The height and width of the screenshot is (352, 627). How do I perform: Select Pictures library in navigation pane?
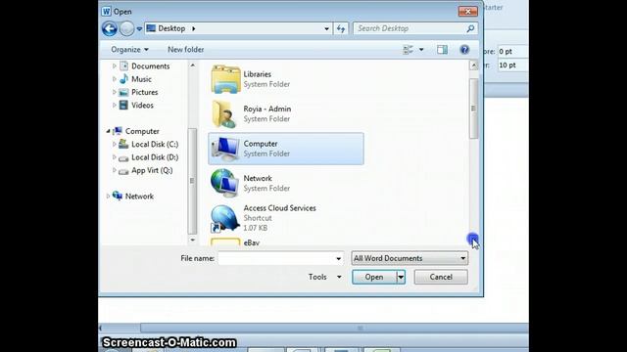[144, 92]
